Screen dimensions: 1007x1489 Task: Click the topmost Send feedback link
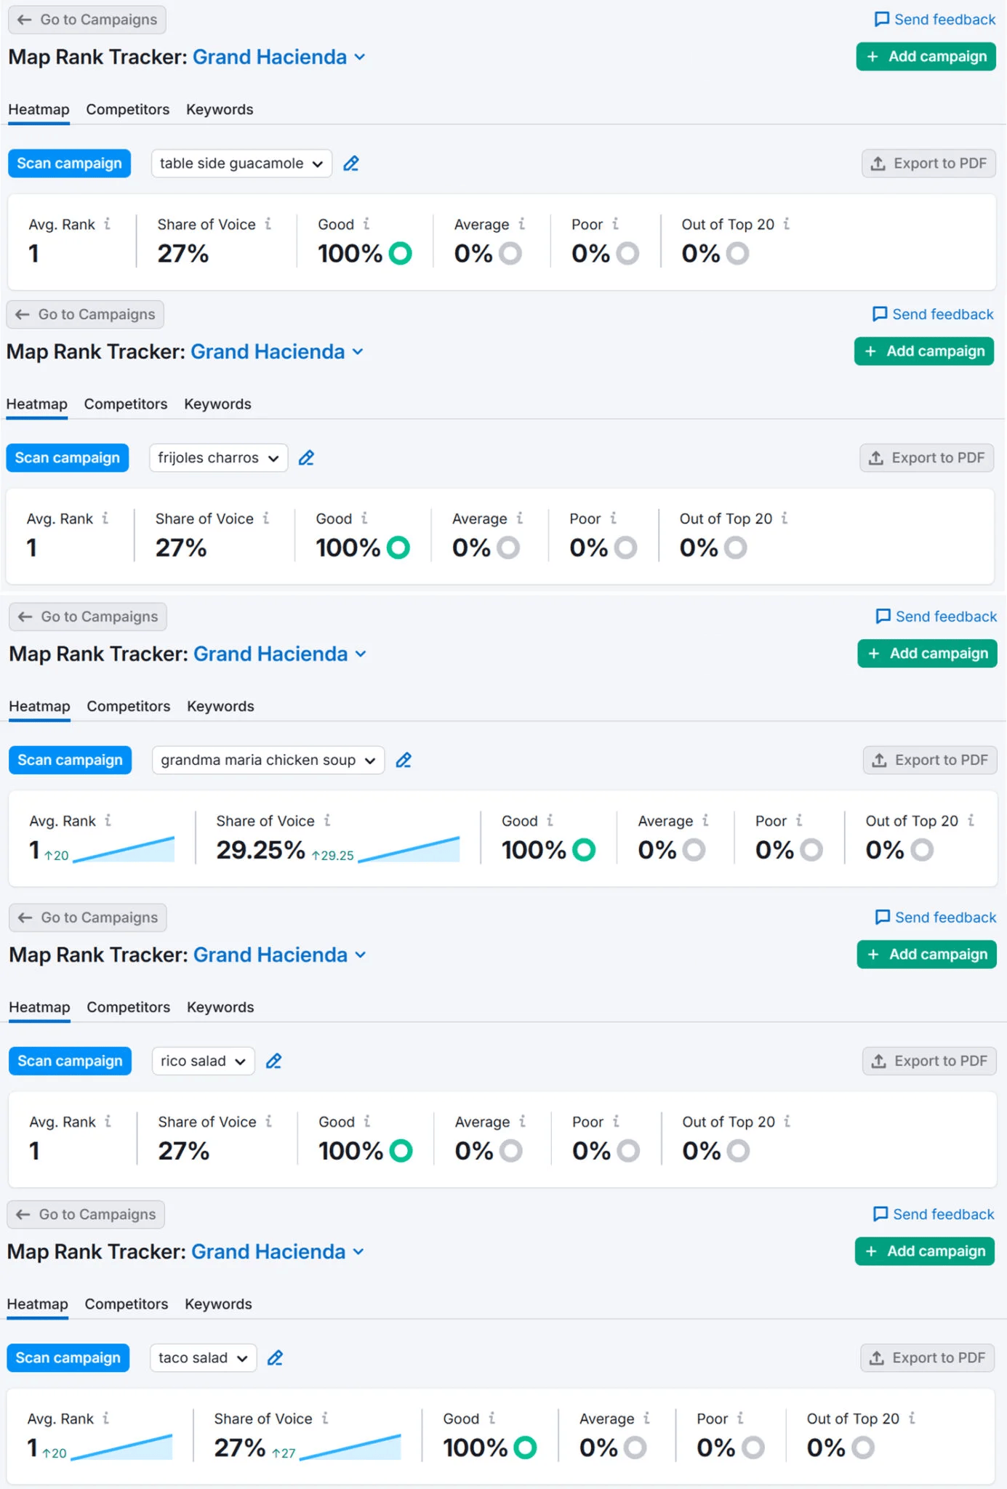coord(934,20)
